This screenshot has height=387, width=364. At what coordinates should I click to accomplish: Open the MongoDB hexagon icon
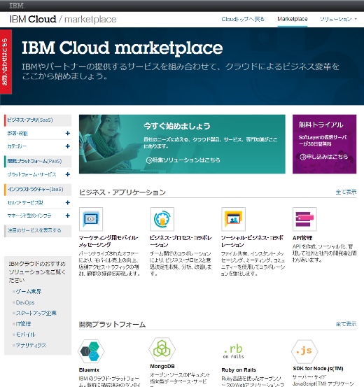162,349
